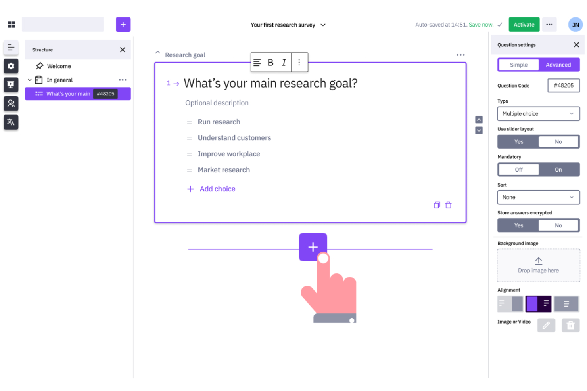This screenshot has width=587, height=391.
Task: Open the Multiple choice type dropdown
Action: (x=538, y=114)
